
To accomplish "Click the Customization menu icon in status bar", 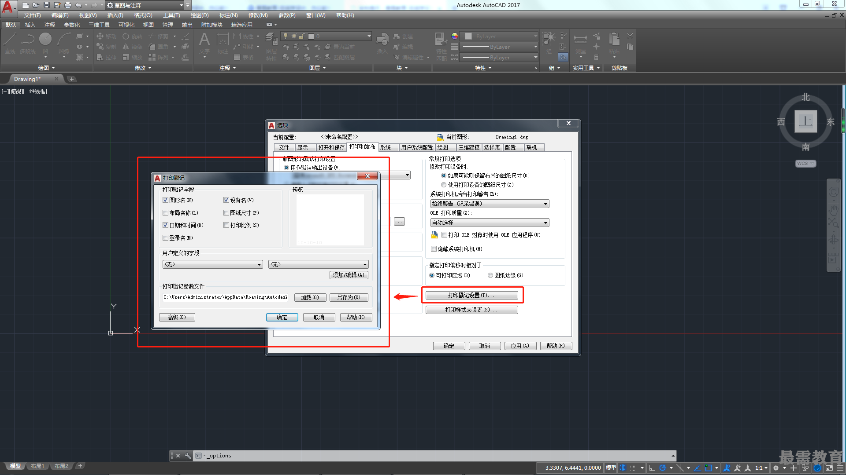I will point(840,468).
